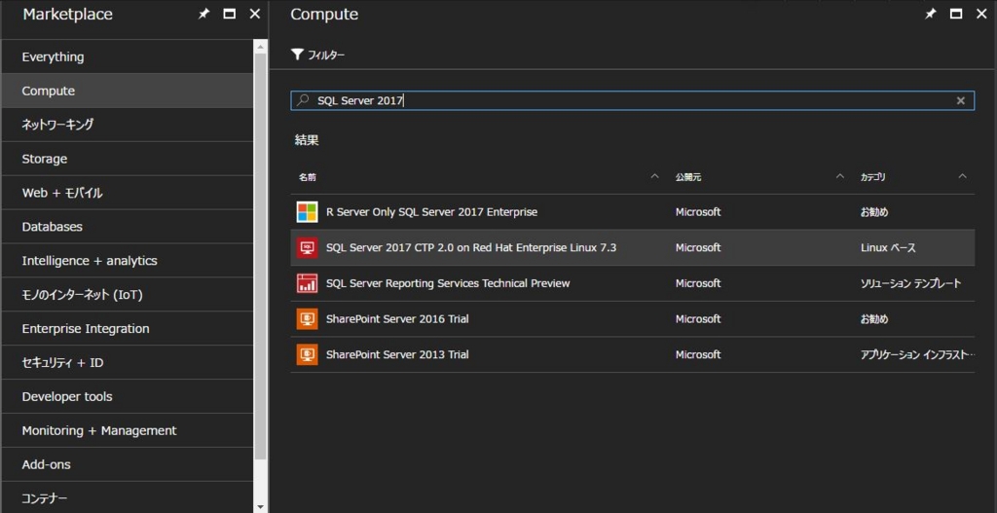Click ソリューション テンプレート category cell
Image resolution: width=997 pixels, height=513 pixels.
910,283
